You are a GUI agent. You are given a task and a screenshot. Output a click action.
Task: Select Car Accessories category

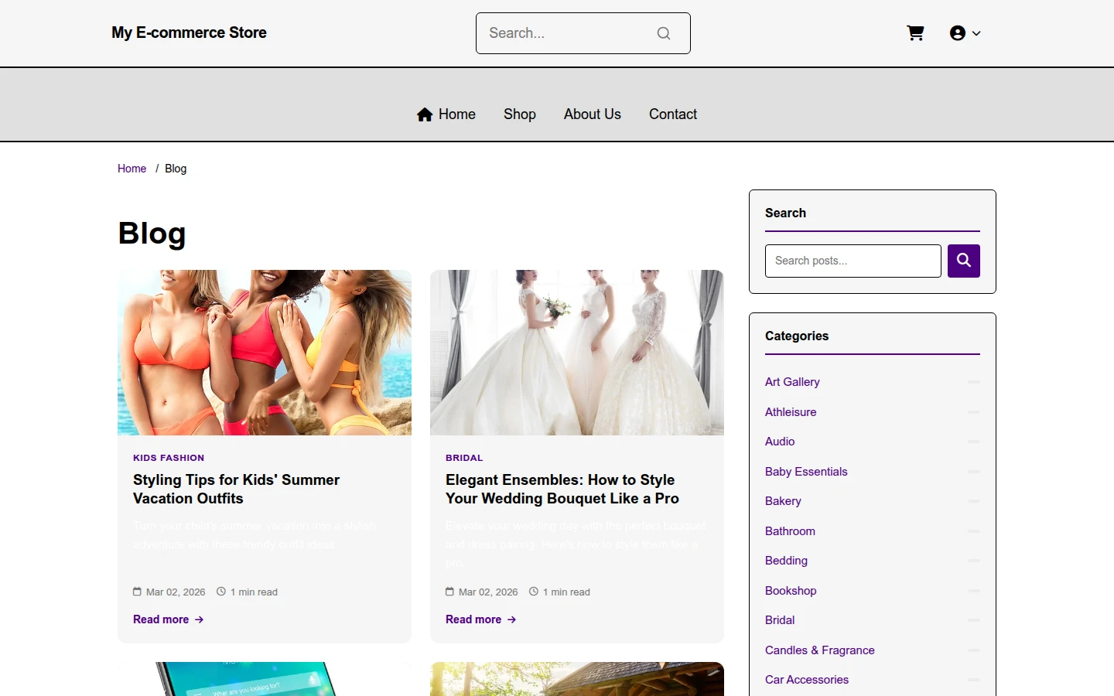point(807,680)
